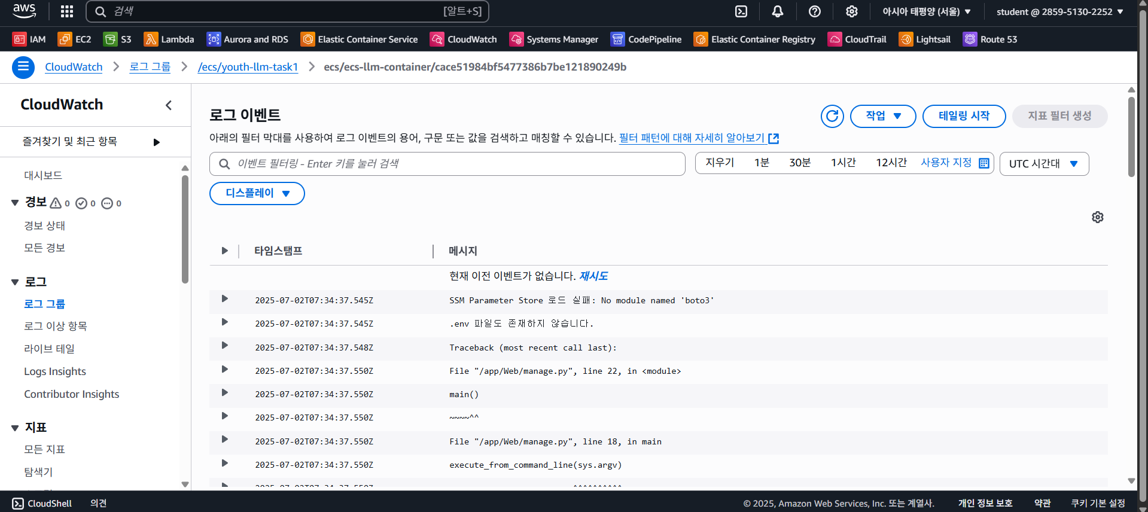Open the AWS home logo
1148x512 pixels.
[x=25, y=11]
